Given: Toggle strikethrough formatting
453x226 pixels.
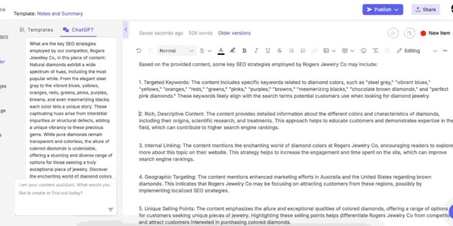Looking at the screenshot, I should click(280, 51).
